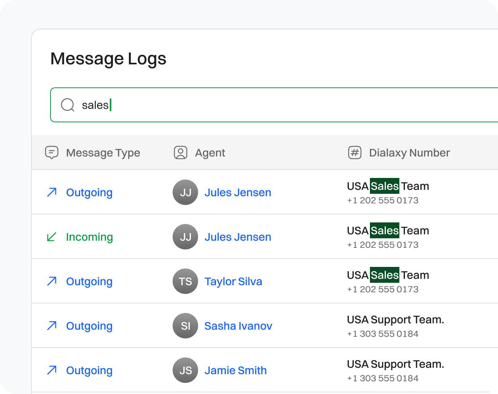The height and width of the screenshot is (394, 498).
Task: Click the Message Logs page heading
Action: coord(108,58)
